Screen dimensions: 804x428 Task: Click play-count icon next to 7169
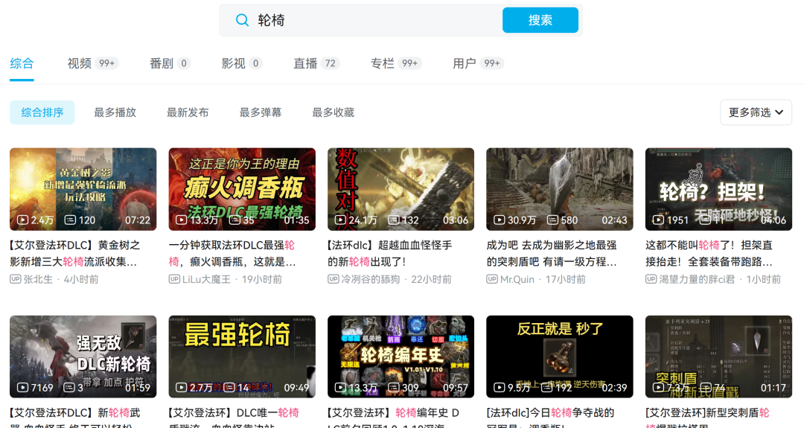pyautogui.click(x=22, y=388)
